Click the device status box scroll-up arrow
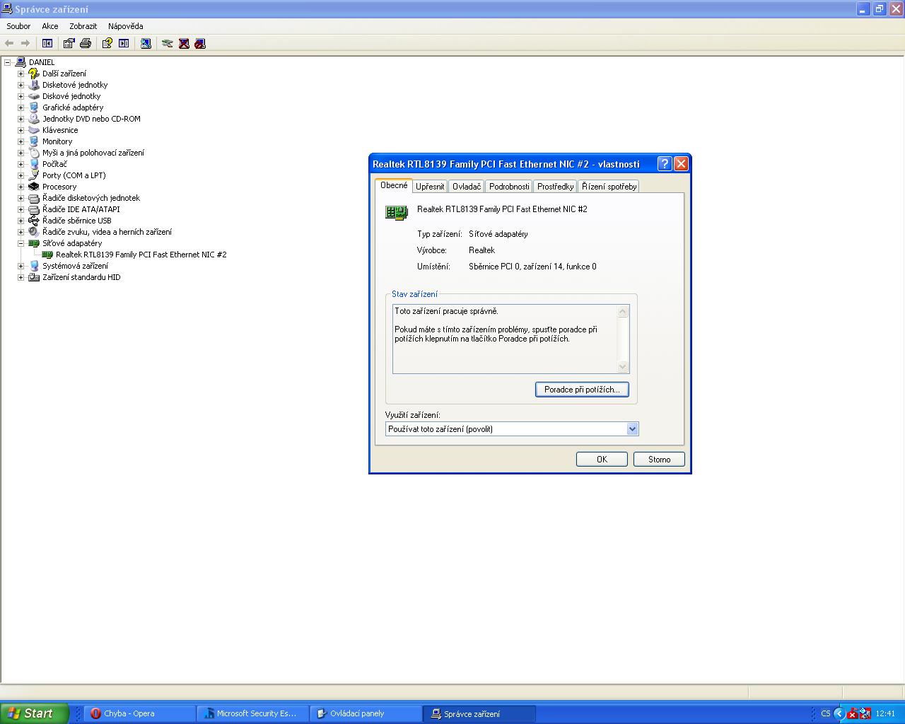The width and height of the screenshot is (905, 724). [623, 311]
